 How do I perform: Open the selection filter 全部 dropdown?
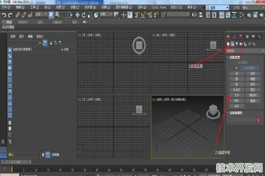(41, 14)
